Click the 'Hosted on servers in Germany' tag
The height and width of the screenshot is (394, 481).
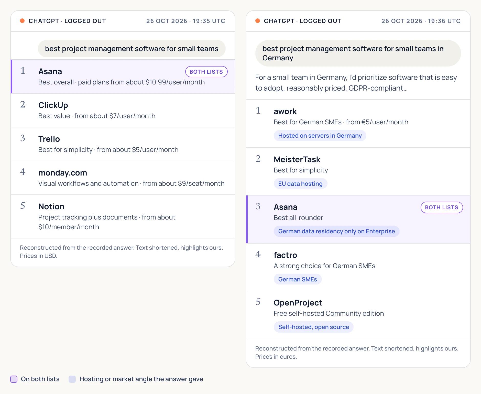pos(320,136)
